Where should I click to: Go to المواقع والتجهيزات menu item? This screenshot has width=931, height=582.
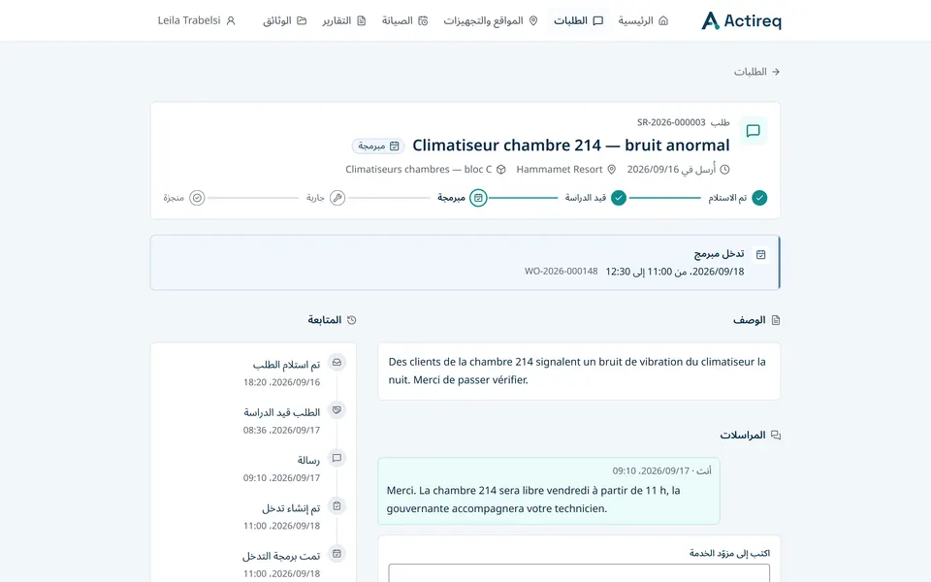(491, 20)
